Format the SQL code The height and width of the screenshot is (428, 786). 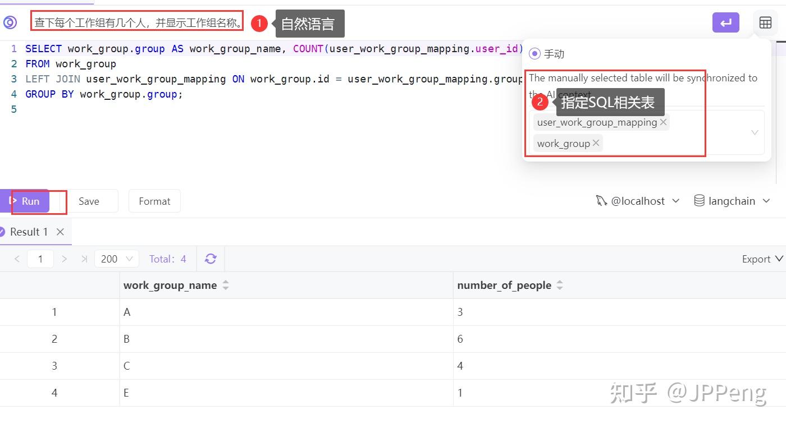coord(154,201)
